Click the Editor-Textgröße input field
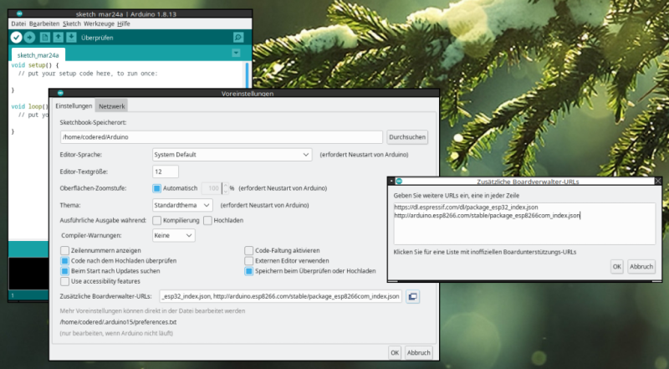The height and width of the screenshot is (369, 669). pyautogui.click(x=165, y=172)
